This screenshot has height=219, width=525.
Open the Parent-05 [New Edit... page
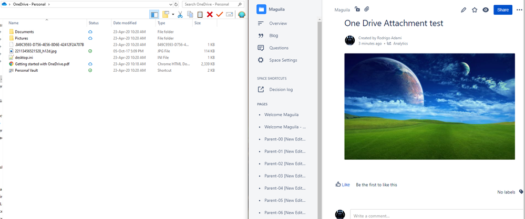tap(285, 200)
